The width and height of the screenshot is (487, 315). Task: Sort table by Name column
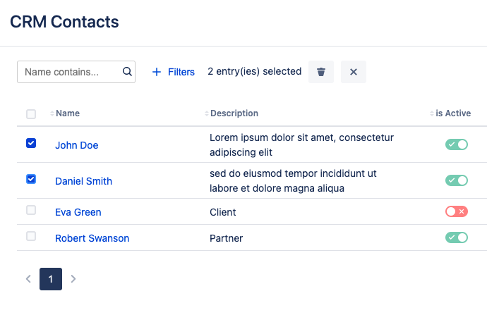coord(67,113)
